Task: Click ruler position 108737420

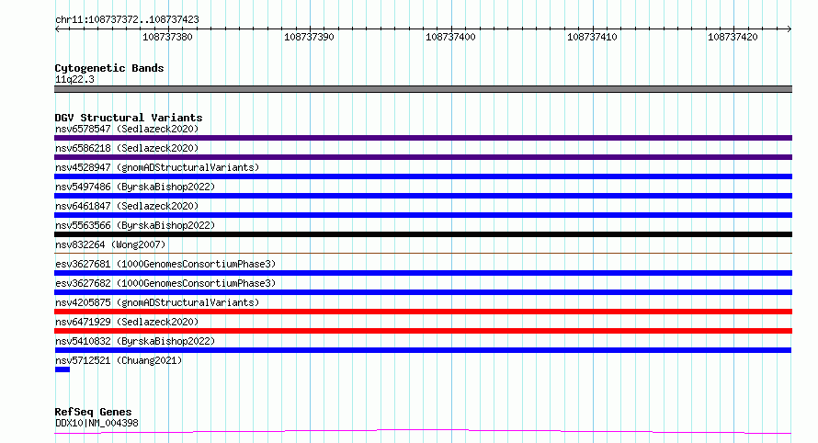Action: pyautogui.click(x=733, y=37)
